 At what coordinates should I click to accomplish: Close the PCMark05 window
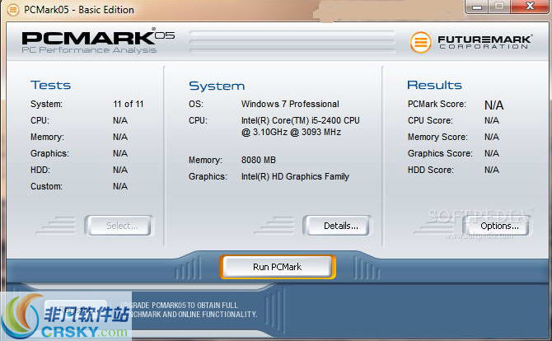point(530,7)
